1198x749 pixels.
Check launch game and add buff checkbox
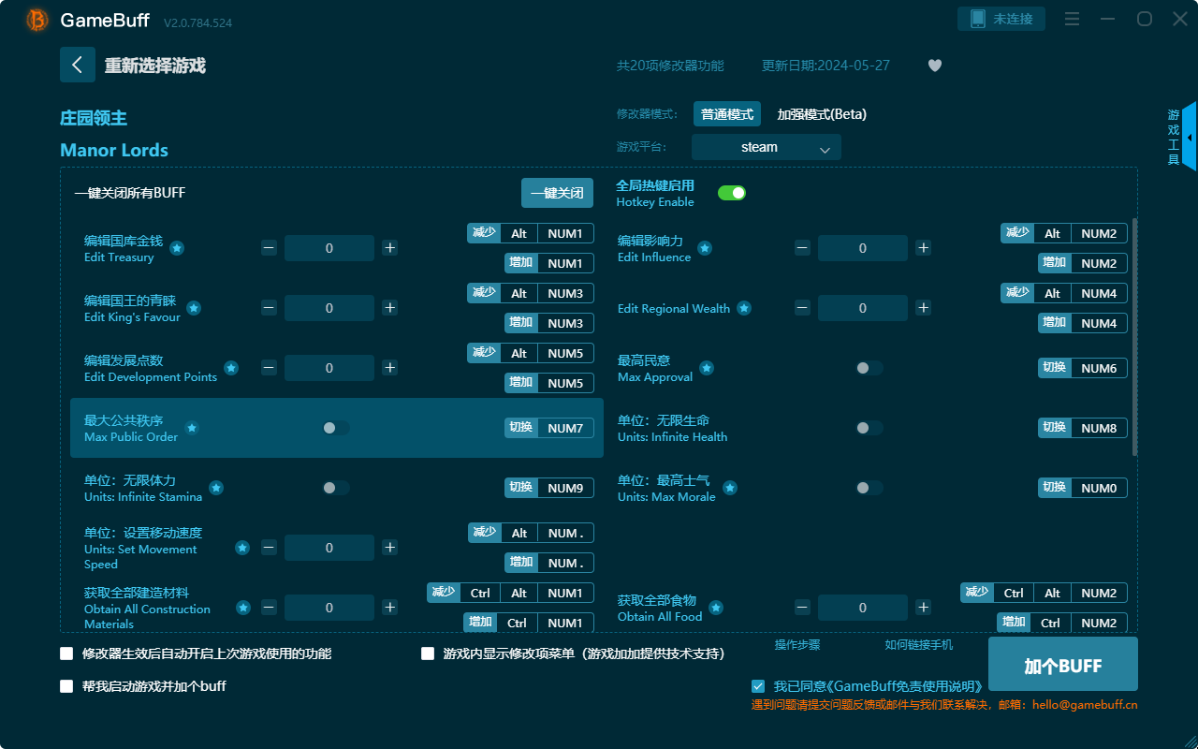point(66,686)
